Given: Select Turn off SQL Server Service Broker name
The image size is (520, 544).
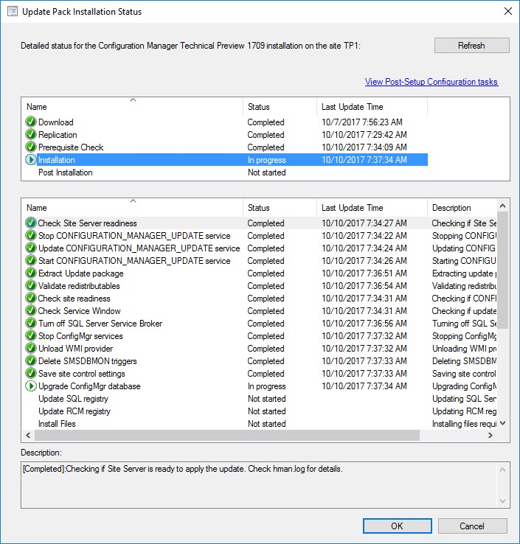Looking at the screenshot, I should pyautogui.click(x=100, y=324).
